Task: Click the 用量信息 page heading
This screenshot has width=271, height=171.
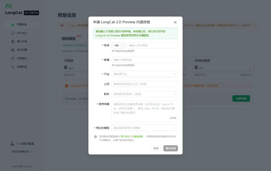Action: pyautogui.click(x=67, y=15)
